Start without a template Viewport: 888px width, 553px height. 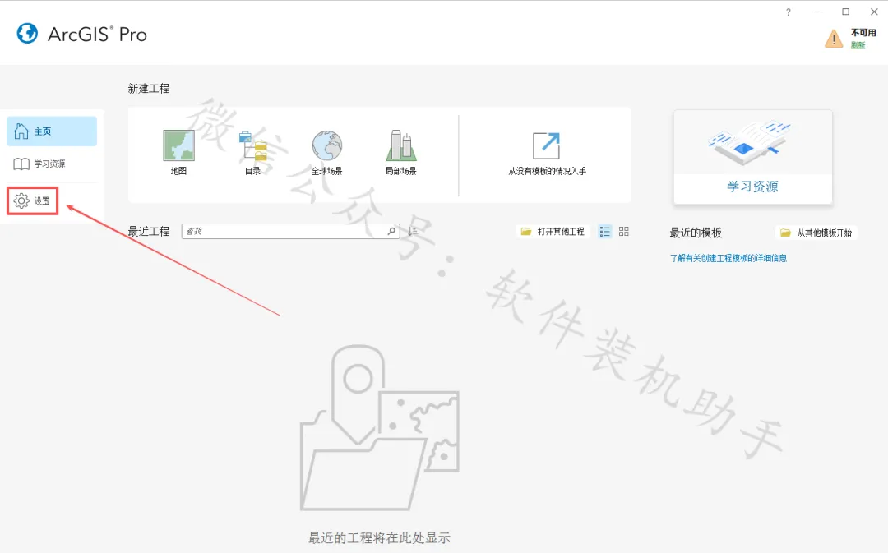[x=547, y=154]
